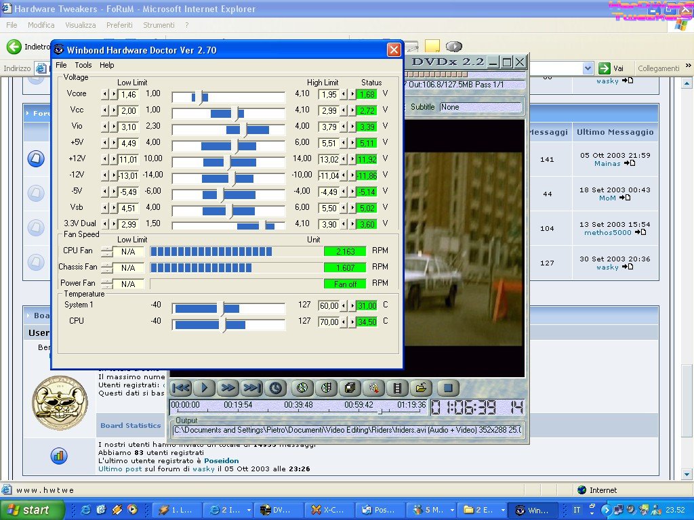Screen dimensions: 694x520
Task: Rewind DVDx video to the start
Action: [x=180, y=388]
